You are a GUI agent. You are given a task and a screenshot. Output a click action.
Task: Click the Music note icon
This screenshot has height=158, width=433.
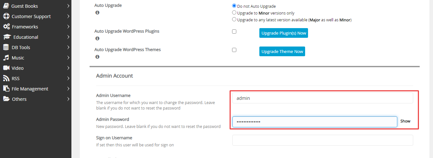pyautogui.click(x=6, y=58)
